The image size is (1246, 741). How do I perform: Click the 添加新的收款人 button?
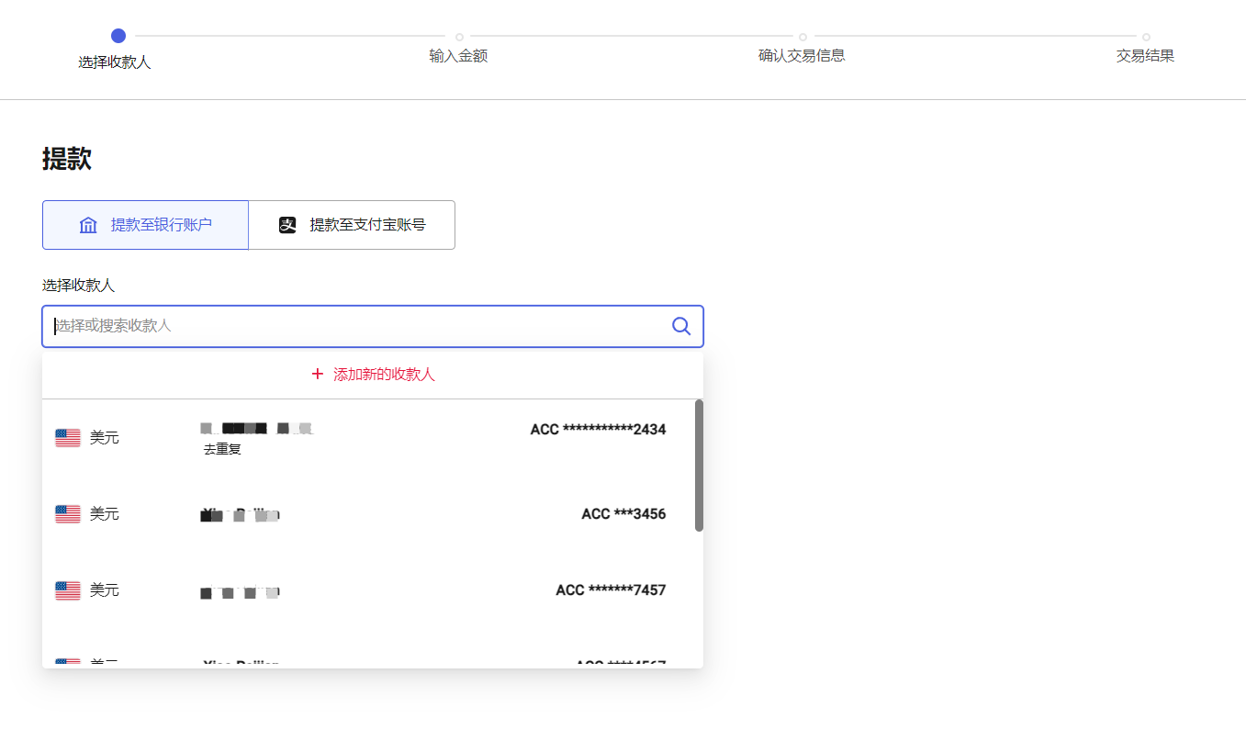pos(372,374)
